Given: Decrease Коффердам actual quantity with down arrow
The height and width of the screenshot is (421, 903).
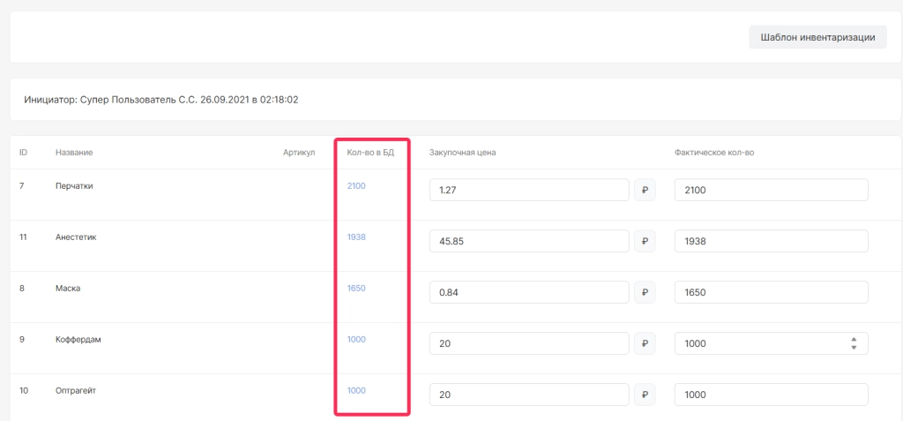Looking at the screenshot, I should [854, 349].
